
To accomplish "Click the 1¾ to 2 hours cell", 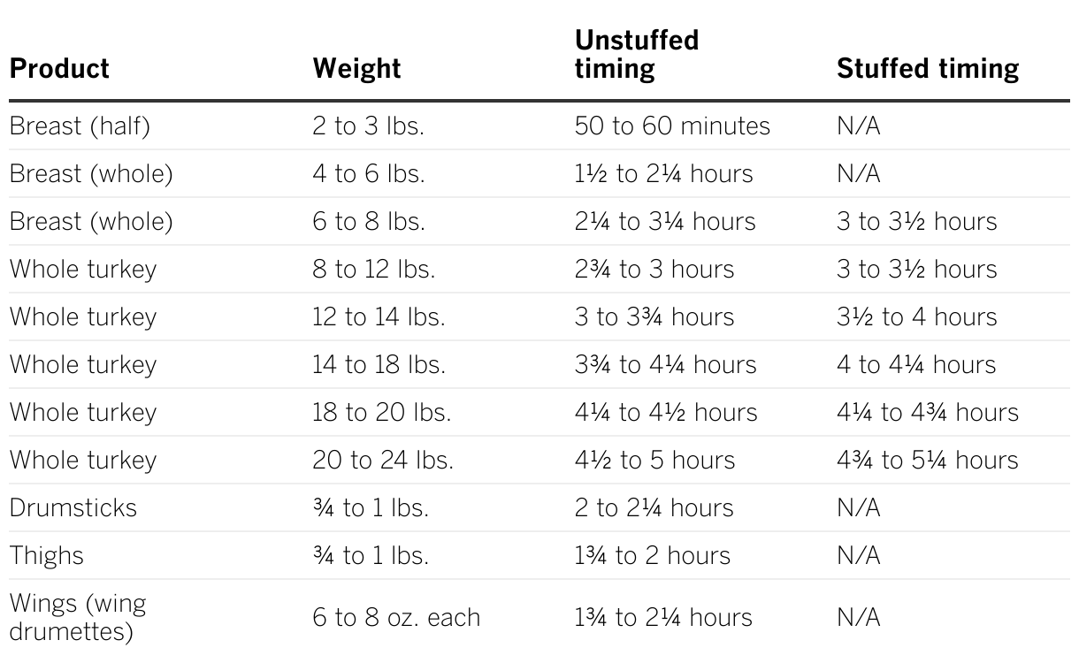I will tap(653, 556).
